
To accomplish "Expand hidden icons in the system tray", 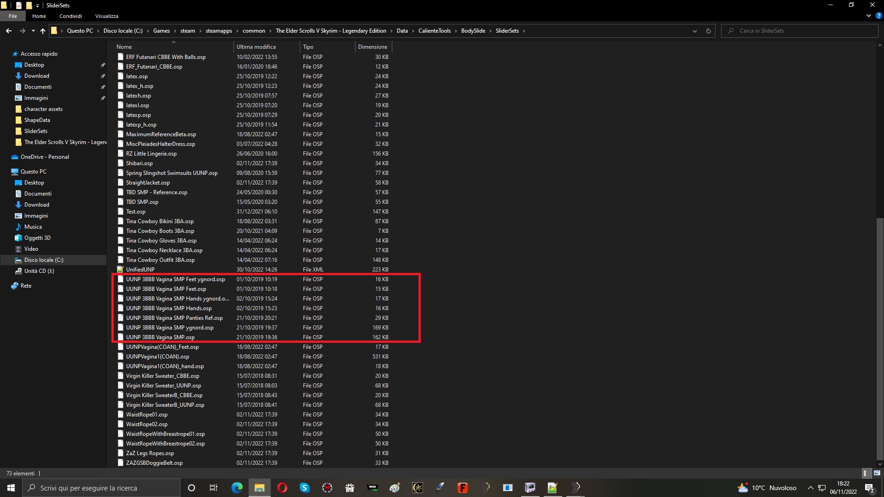I will point(809,487).
